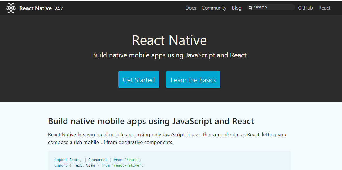
Task: Click the hero tagline about JavaScript and React
Action: click(x=169, y=55)
